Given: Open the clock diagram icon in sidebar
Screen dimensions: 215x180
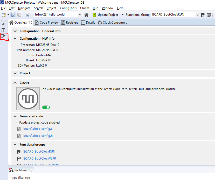Looking at the screenshot, I should (x=3, y=36).
